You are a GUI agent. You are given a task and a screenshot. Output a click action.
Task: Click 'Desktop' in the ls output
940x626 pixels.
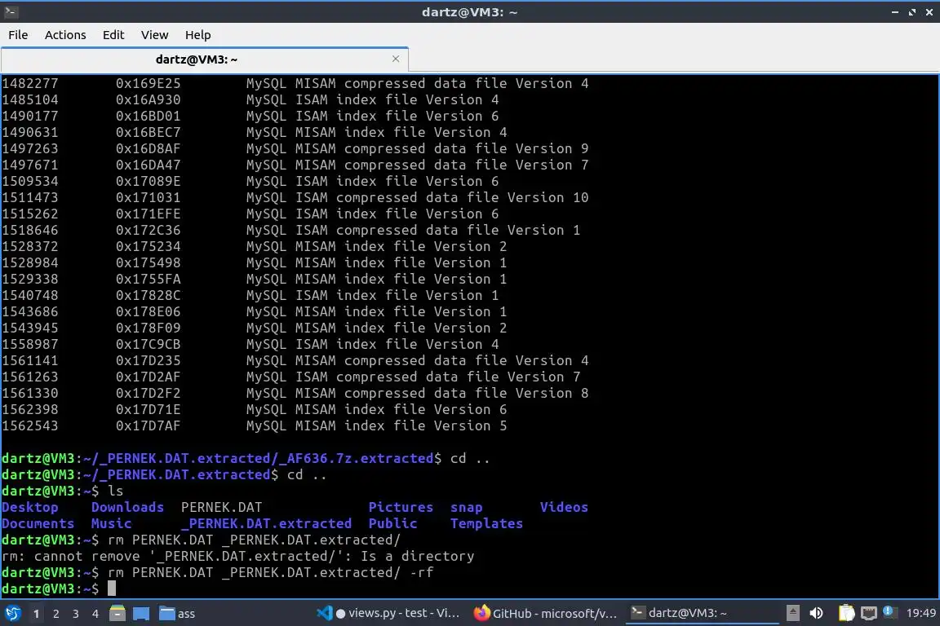30,507
